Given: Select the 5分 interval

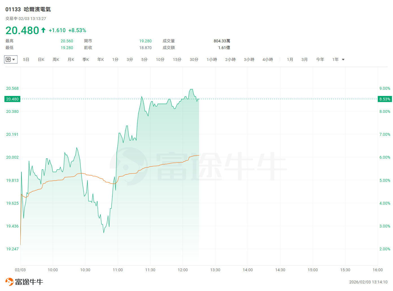Looking at the screenshot, I should pyautogui.click(x=145, y=60).
